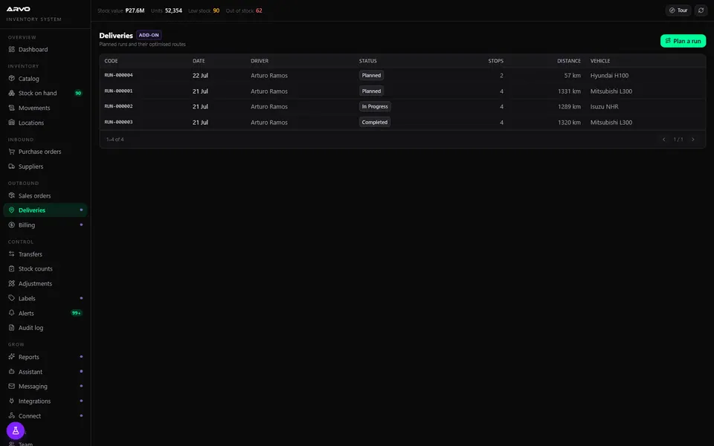
Task: Click the Isuzu NHR vehicle cell
Action: (x=604, y=106)
